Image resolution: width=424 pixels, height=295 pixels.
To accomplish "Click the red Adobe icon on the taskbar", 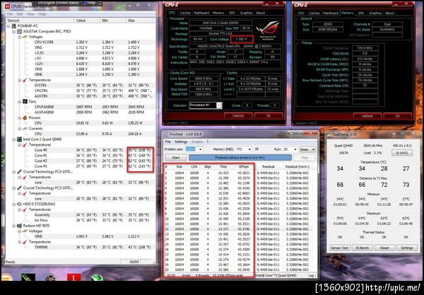I will point(73,277).
